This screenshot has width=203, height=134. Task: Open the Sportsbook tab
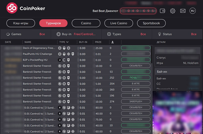tap(151, 23)
